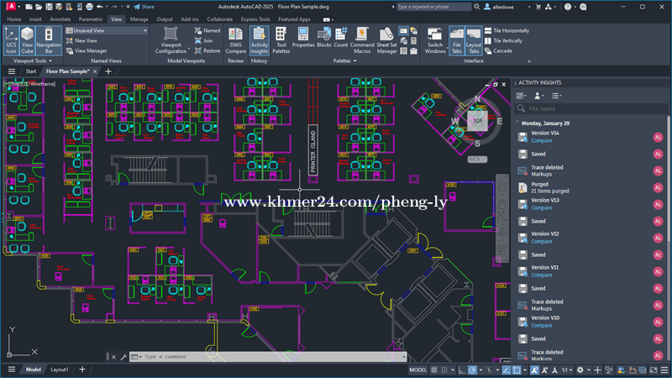Click the help question mark icon
The image size is (672, 378).
[568, 7]
